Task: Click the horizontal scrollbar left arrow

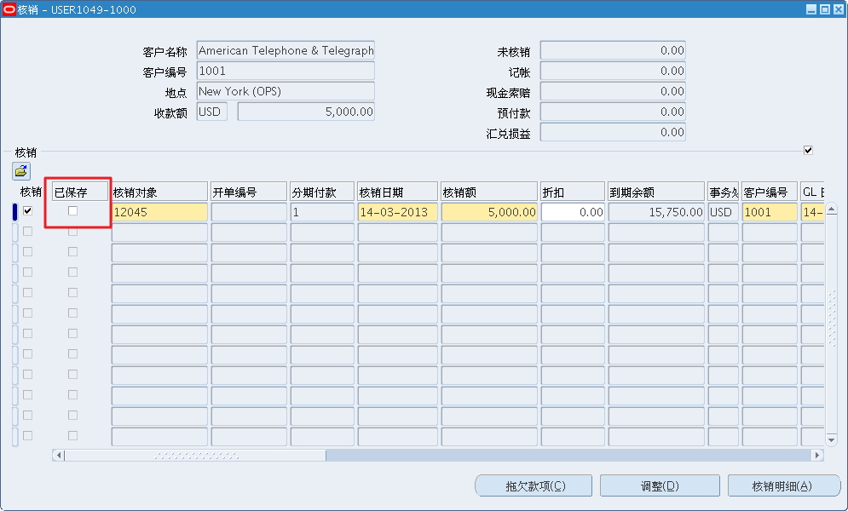Action: click(58, 456)
